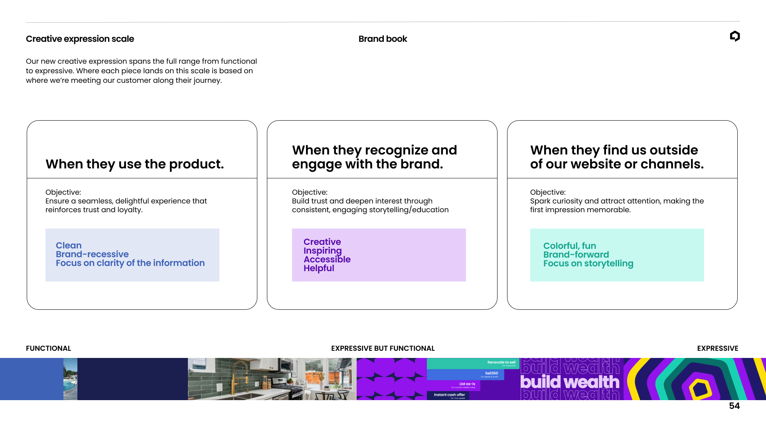Select 'When they use the product.' heading
766x430 pixels.
[134, 164]
